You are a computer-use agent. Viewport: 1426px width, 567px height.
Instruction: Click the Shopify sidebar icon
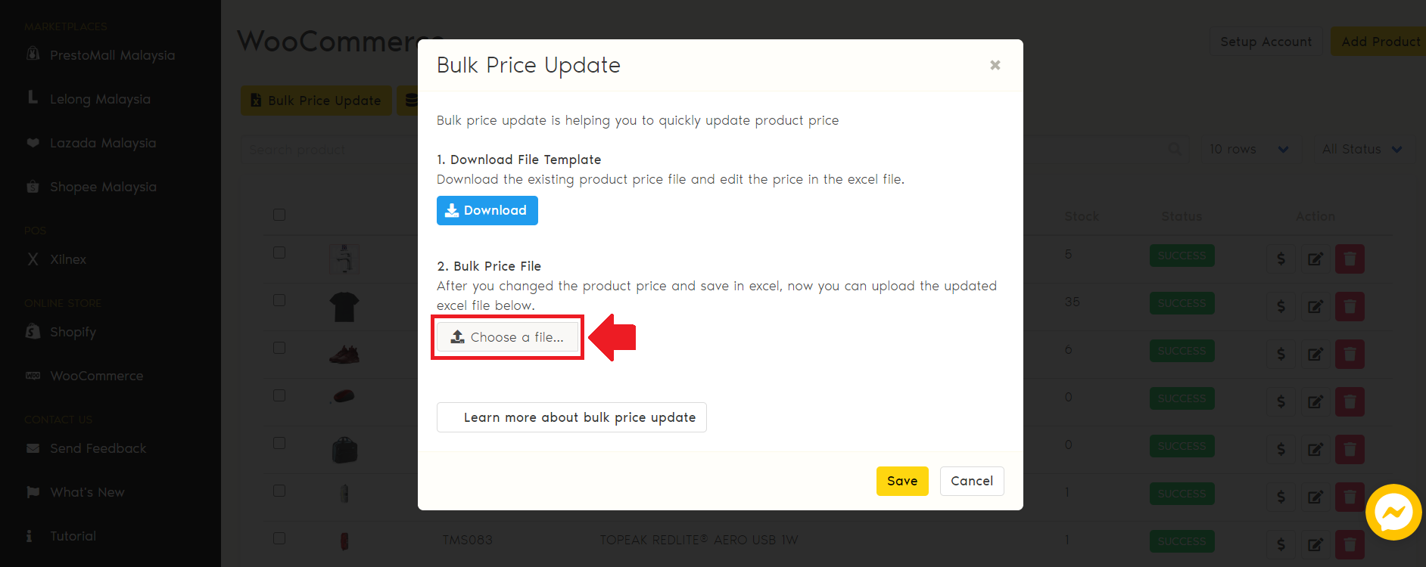point(33,332)
